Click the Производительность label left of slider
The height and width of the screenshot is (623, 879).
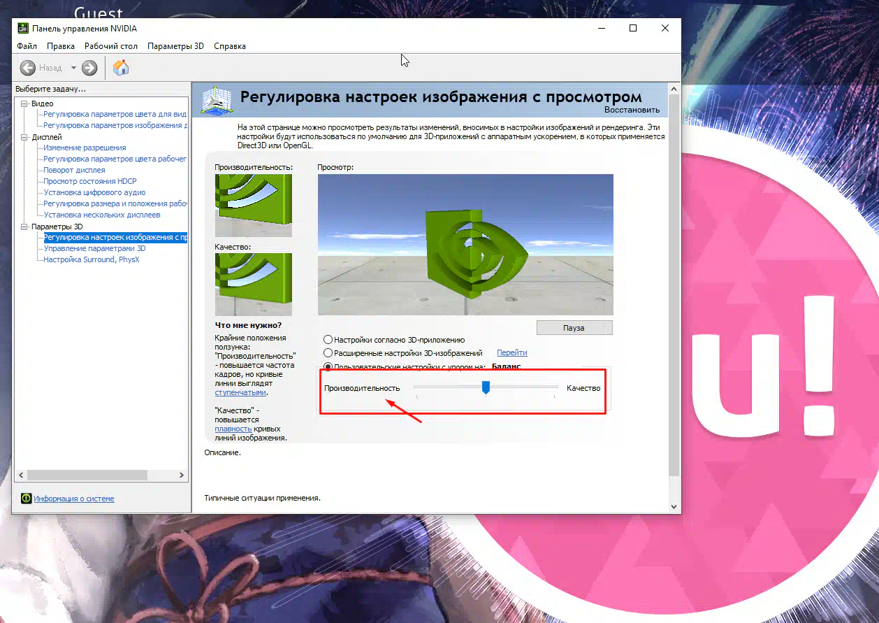coord(362,388)
